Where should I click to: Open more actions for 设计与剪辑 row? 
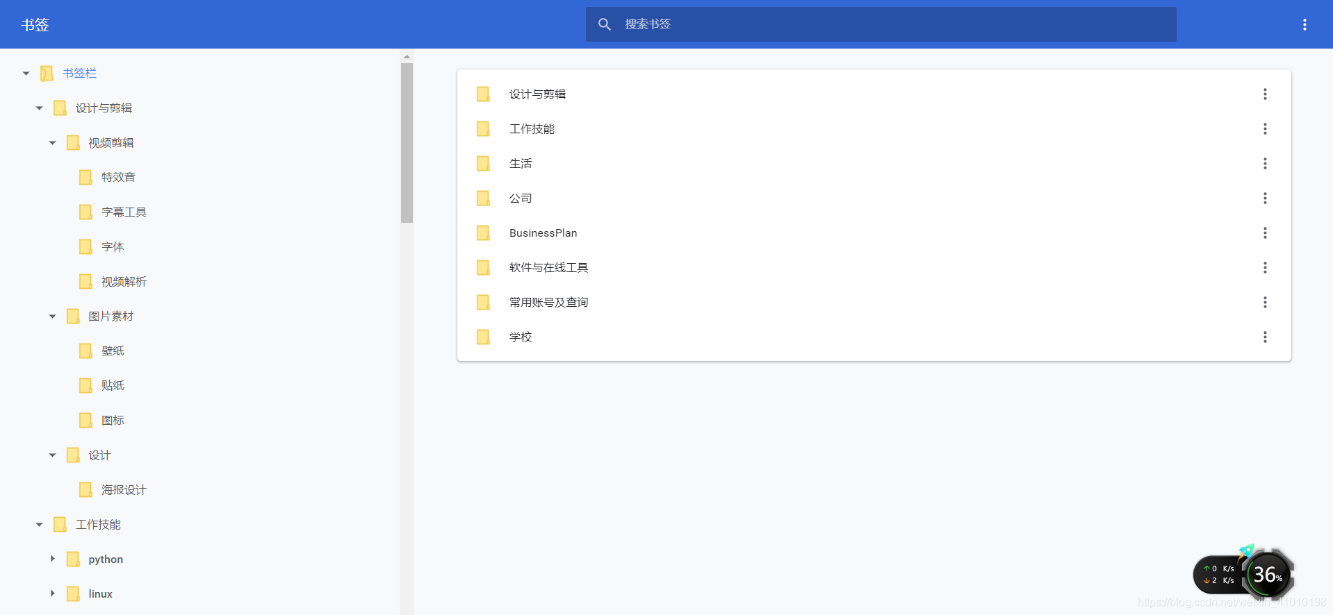[x=1265, y=94]
